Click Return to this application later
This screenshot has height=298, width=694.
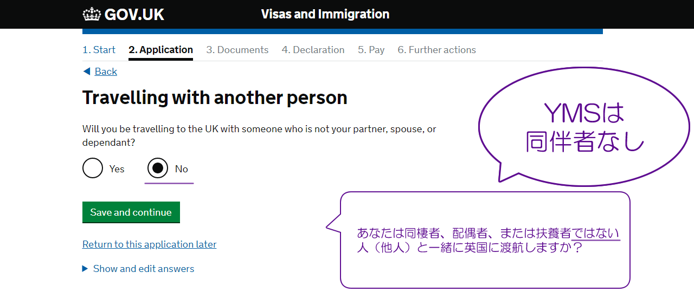click(150, 244)
